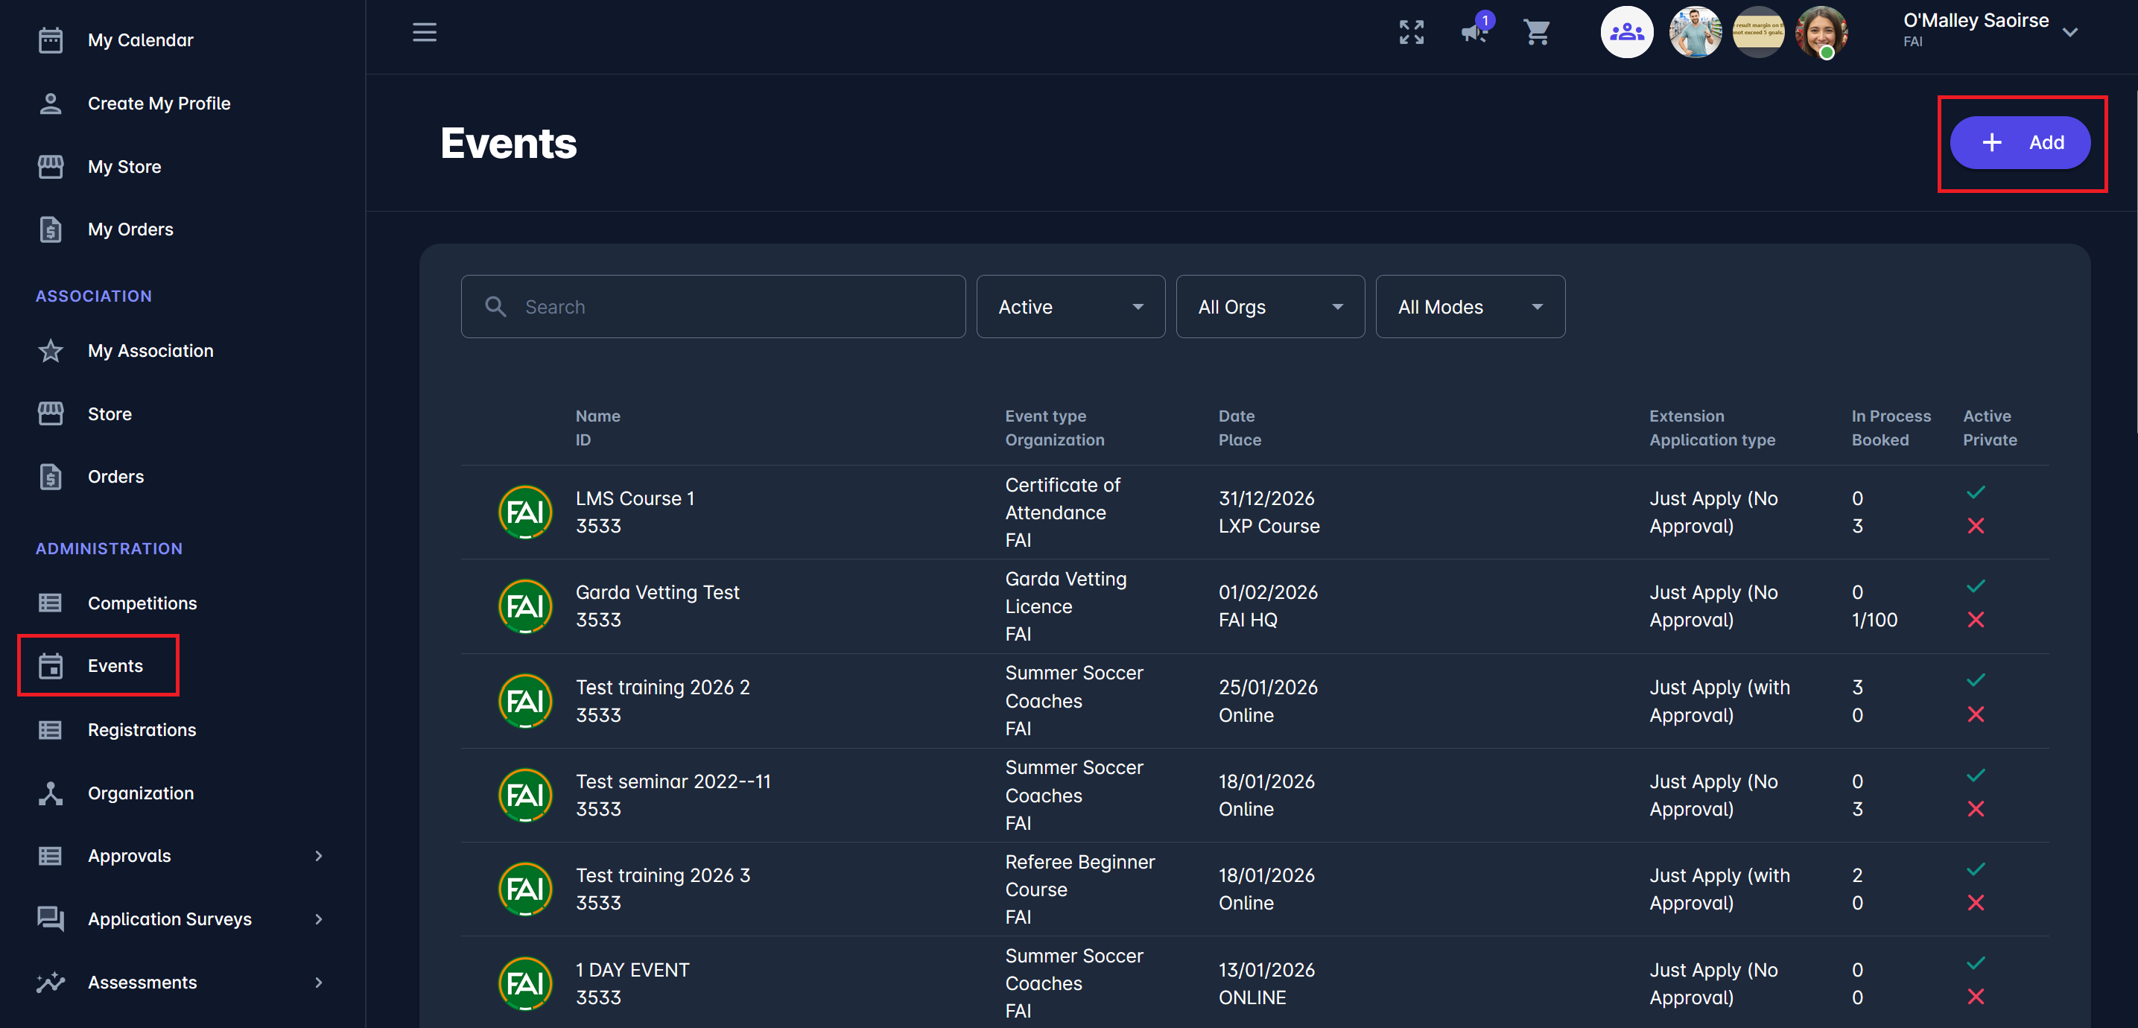Open the shopping cart icon
Image resolution: width=2138 pixels, height=1028 pixels.
pos(1536,32)
